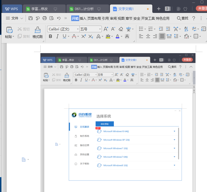Viewport: 207px width, 192px height.
Task: Click the Save icon in the topmost quick toolbar
Action: [31, 18]
